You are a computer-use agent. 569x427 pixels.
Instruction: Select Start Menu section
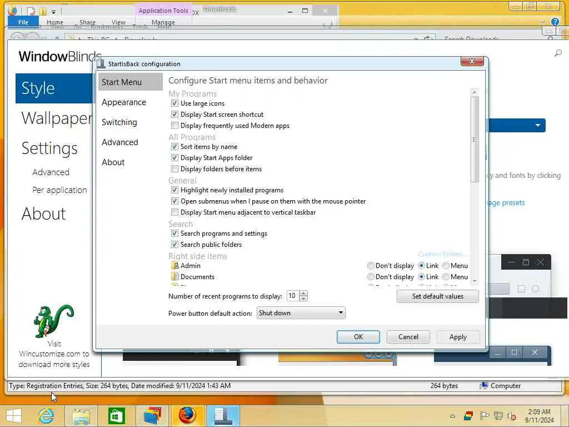pos(130,82)
